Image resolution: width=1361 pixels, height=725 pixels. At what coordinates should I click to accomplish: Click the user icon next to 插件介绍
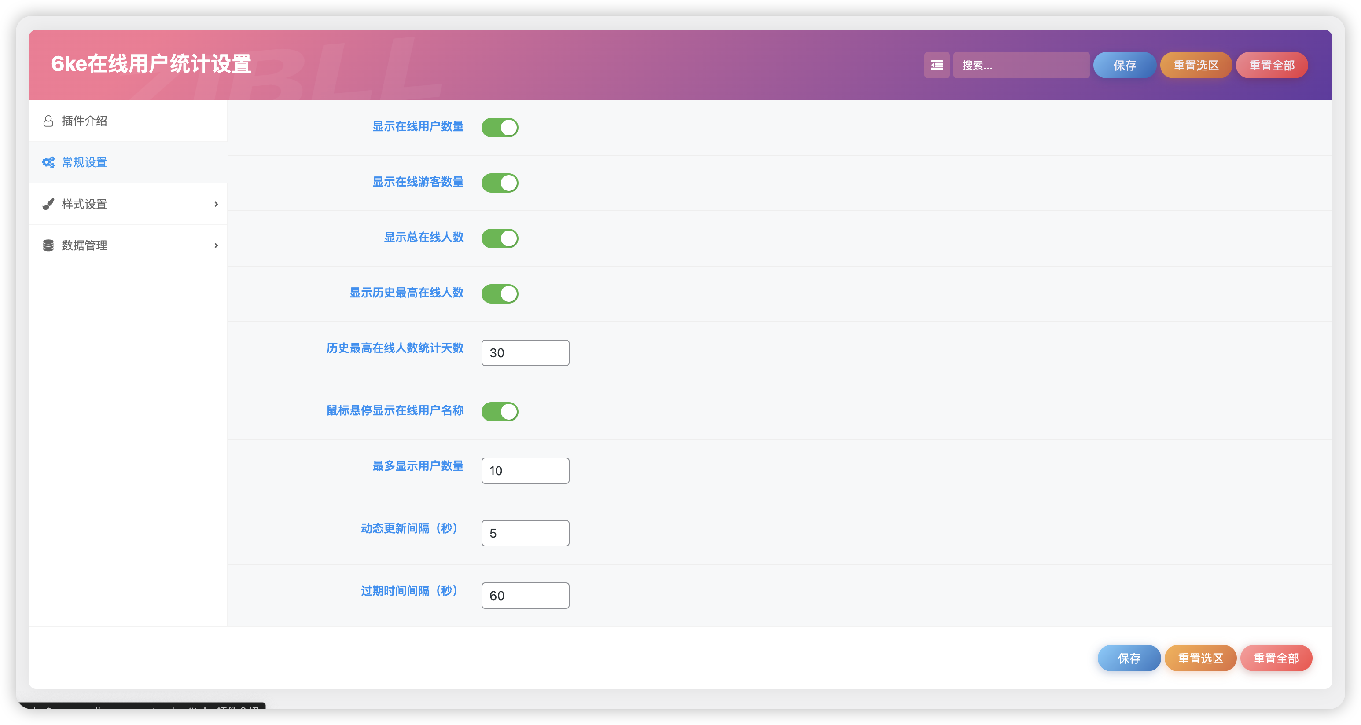point(48,121)
